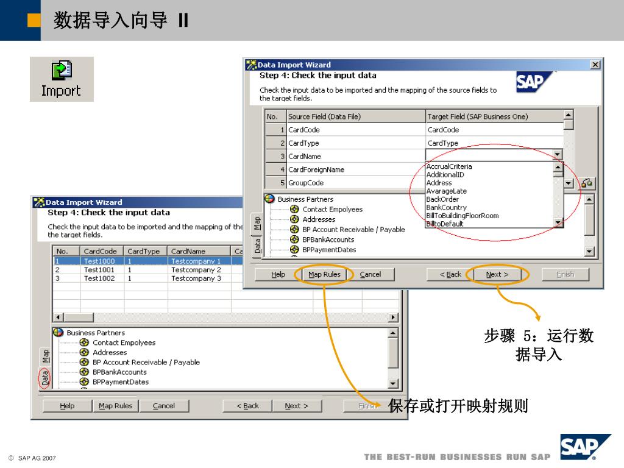Click Cancel button in back wizard
Viewport: 624px width, 468px height.
[163, 406]
